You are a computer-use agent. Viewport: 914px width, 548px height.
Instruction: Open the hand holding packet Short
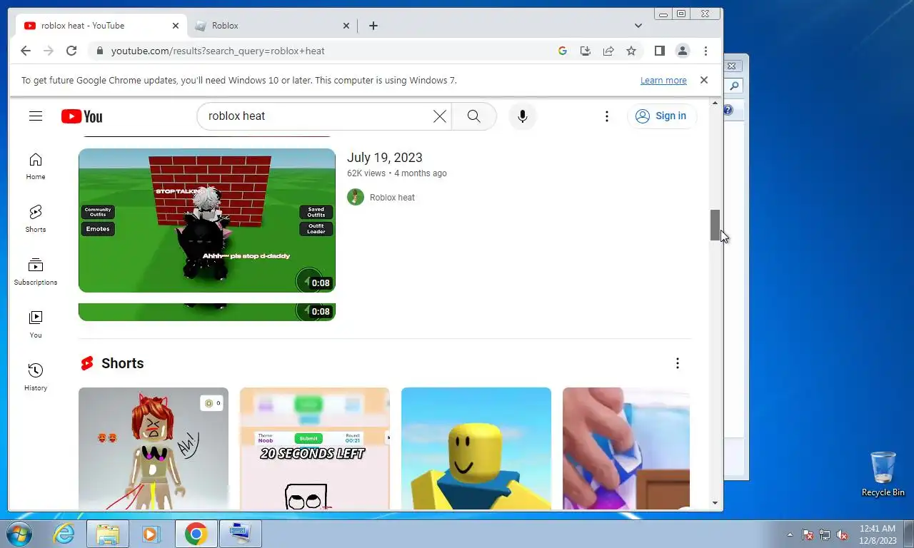(x=626, y=448)
